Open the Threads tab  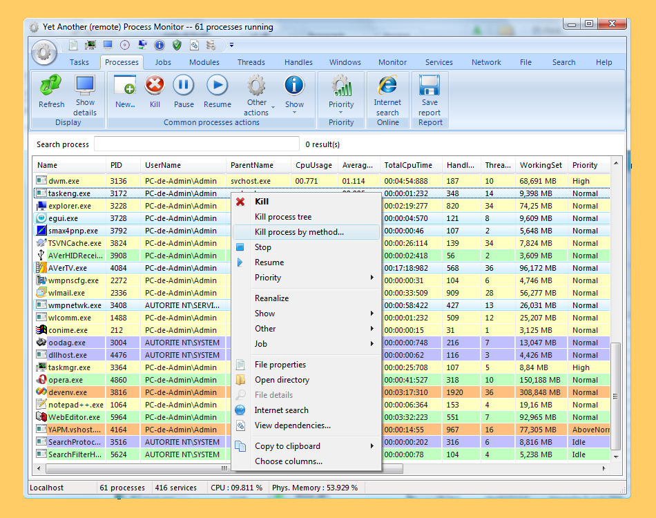point(251,62)
